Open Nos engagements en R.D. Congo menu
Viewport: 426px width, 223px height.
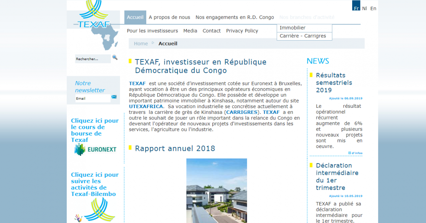(235, 17)
